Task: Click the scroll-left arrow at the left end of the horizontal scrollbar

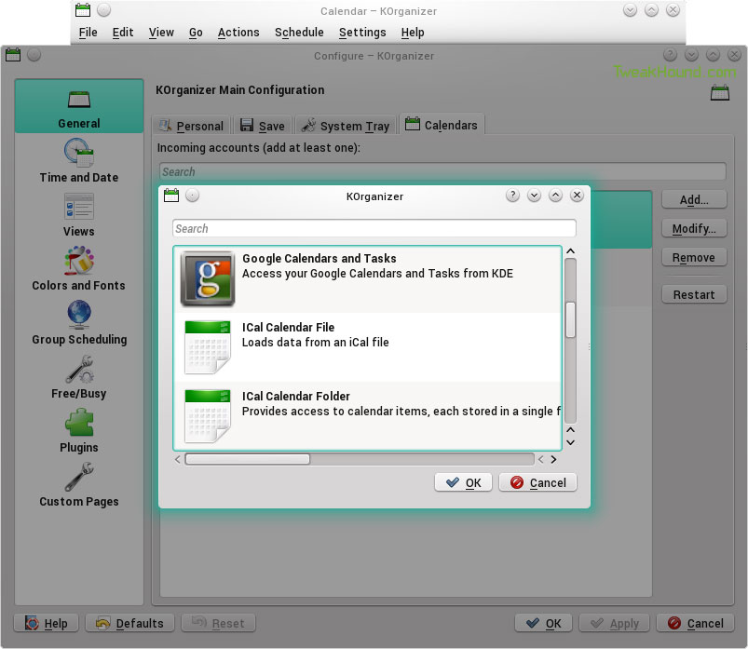Action: click(x=178, y=460)
